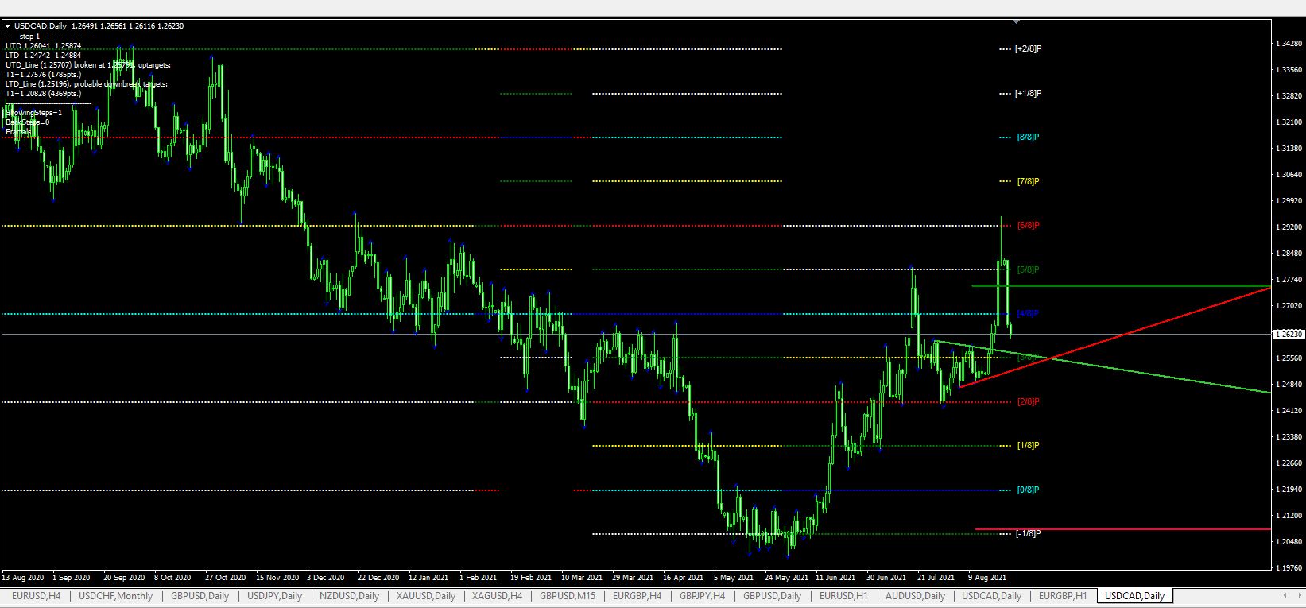Image resolution: width=1306 pixels, height=608 pixels.
Task: Go to the GBPUSD,M15 chart tab
Action: click(x=568, y=596)
